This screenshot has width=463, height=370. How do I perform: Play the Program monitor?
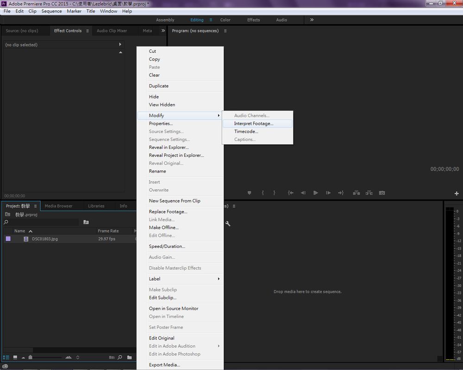316,193
